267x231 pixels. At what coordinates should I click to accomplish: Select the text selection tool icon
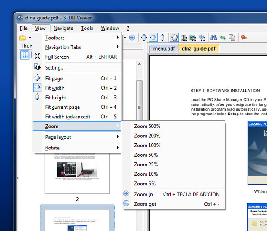tap(184, 38)
